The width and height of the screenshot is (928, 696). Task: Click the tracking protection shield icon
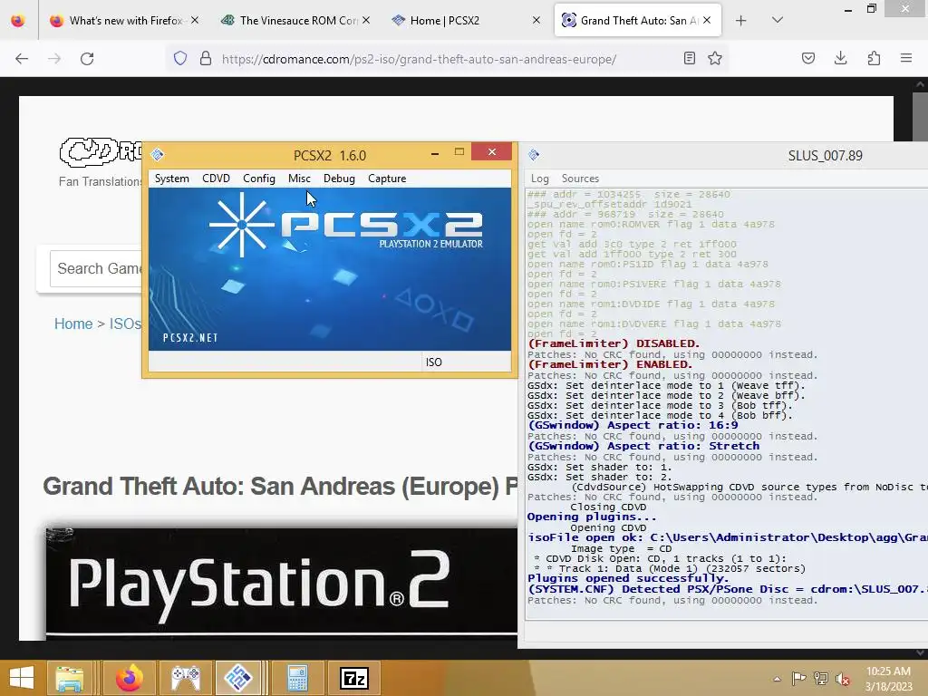[180, 59]
